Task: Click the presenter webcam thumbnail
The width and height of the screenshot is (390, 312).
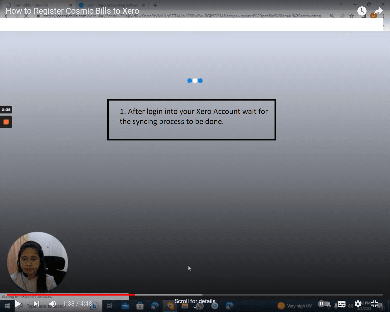Action: tap(37, 262)
